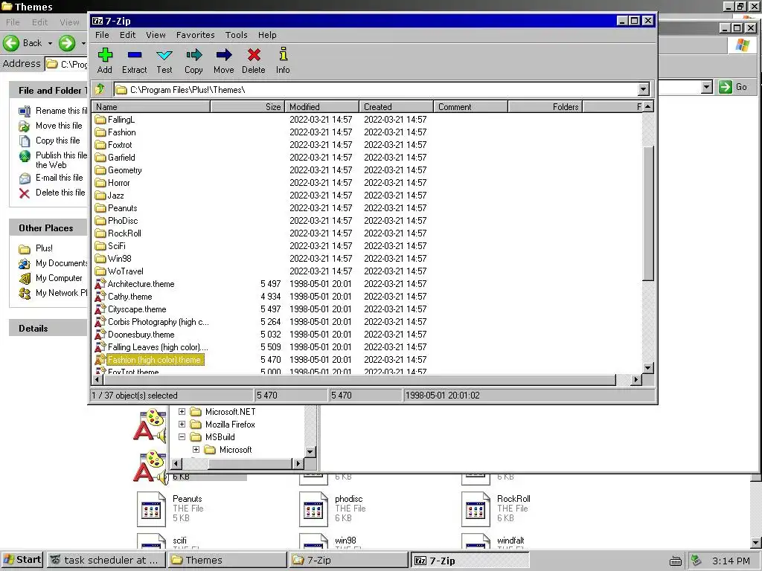Expand the Microsoft subfolder tree node

196,449
